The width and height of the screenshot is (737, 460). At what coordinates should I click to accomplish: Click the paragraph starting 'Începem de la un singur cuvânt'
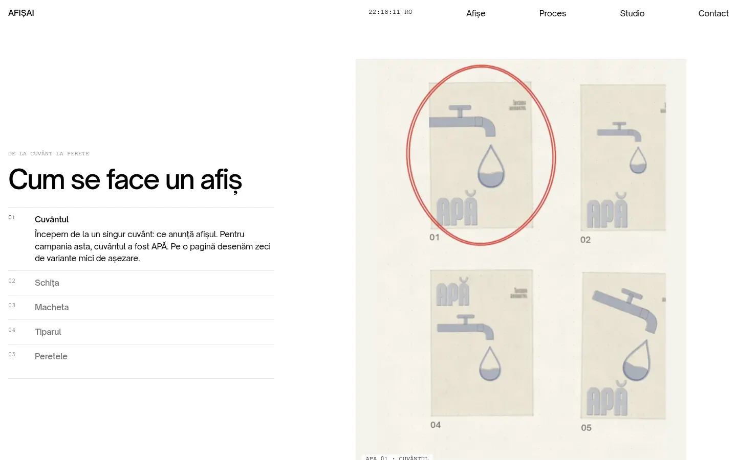pos(153,246)
